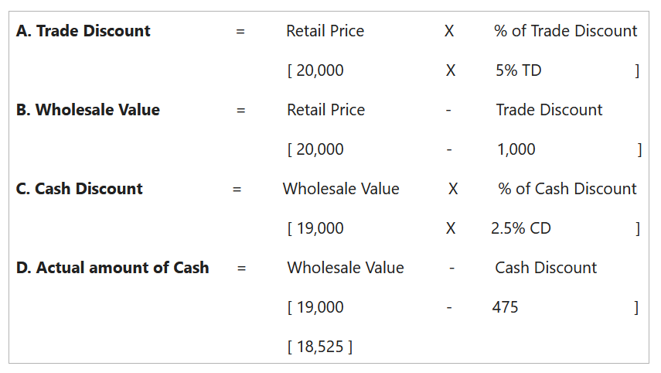Click the bold 'A. Trade Discount' heading

pos(83,31)
